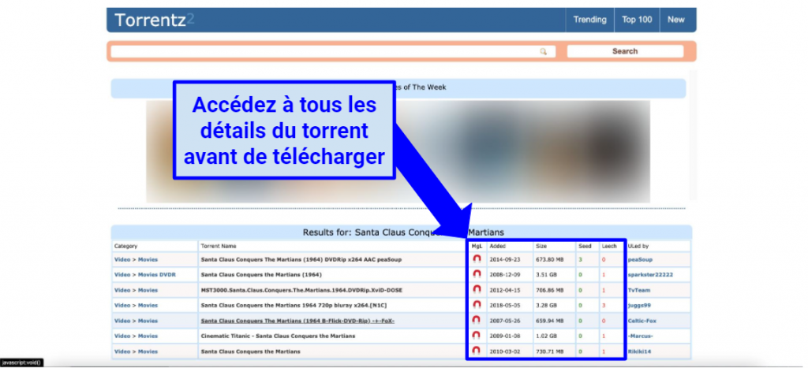Focus the torrent search input field
808x368 pixels.
[x=333, y=51]
